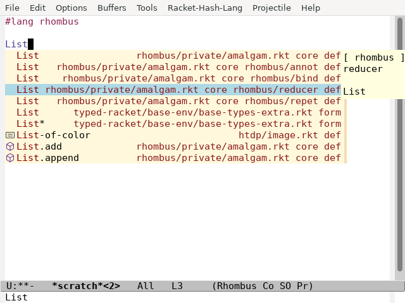Click the 'List' text in the echo area

[x=16, y=297]
